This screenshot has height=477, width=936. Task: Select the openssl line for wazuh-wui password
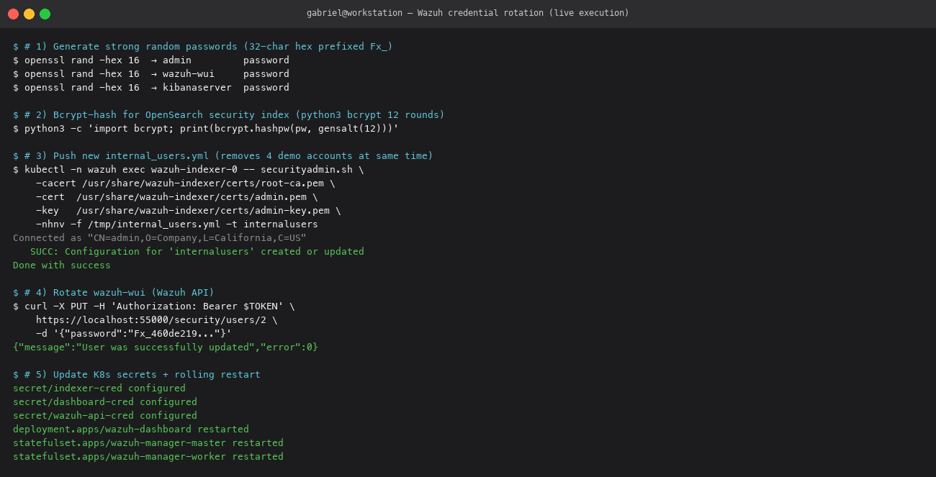tap(151, 73)
